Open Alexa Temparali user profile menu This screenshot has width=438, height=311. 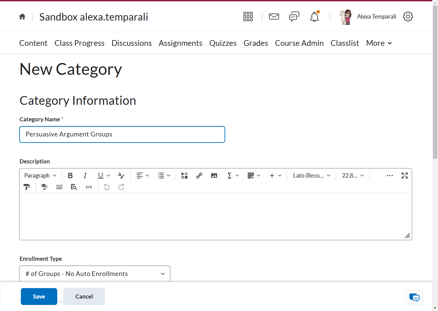coord(368,17)
